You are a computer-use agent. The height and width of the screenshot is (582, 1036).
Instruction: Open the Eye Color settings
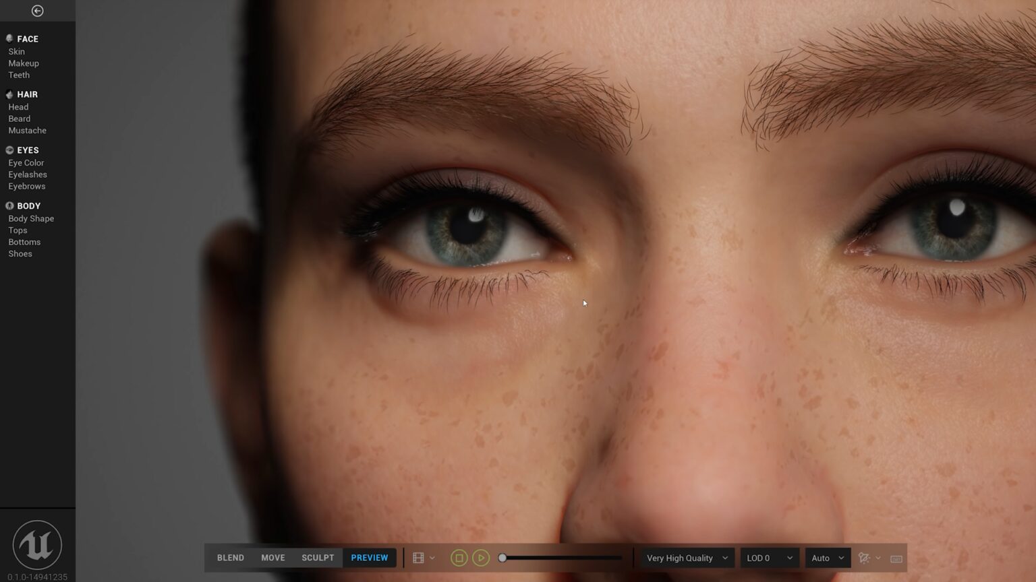coord(26,163)
